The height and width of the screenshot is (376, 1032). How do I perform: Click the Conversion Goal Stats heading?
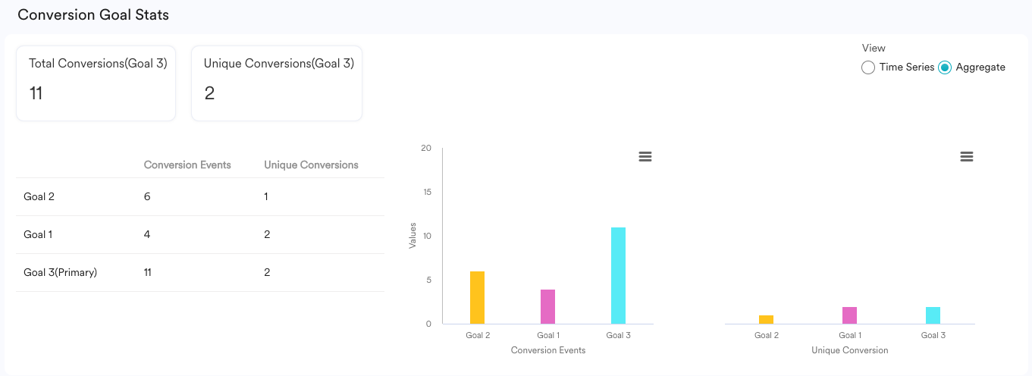click(x=93, y=15)
